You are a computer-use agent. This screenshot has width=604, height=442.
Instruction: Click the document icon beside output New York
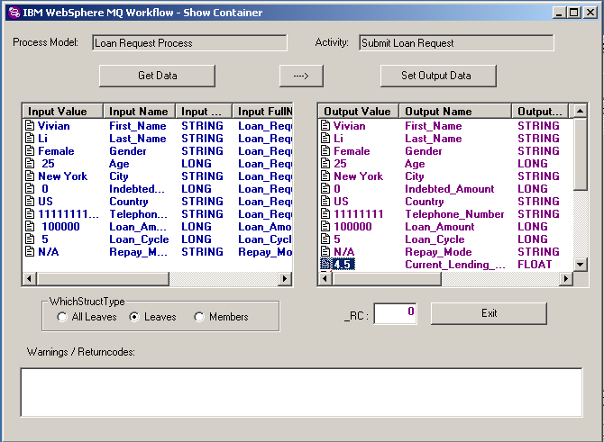point(325,176)
